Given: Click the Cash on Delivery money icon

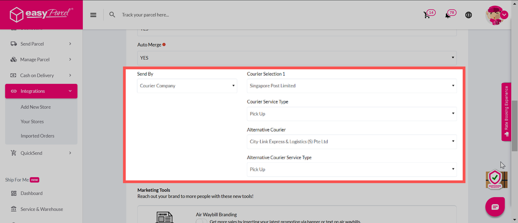Looking at the screenshot, I should 13,75.
